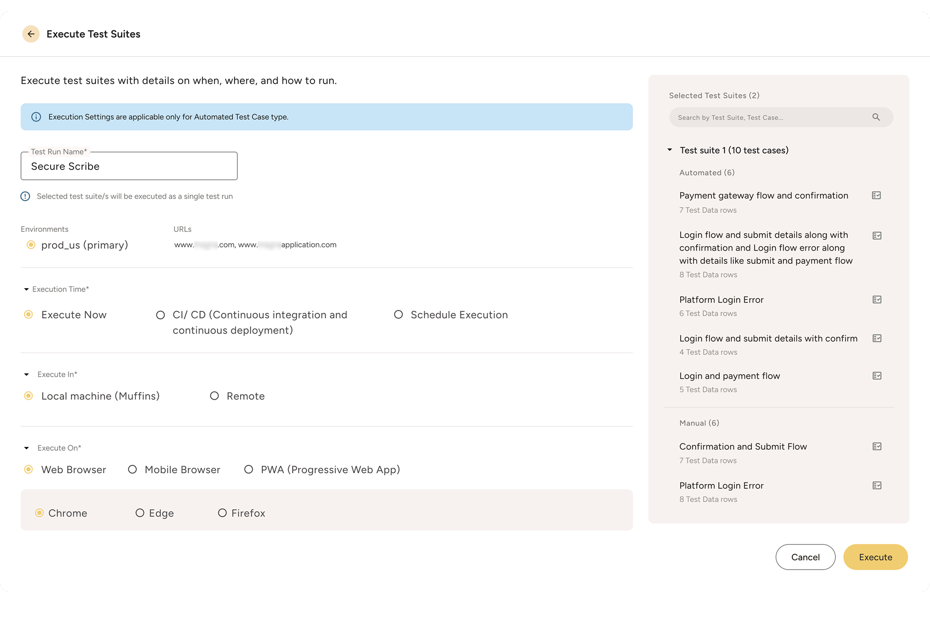Screen dimensions: 930x643
Task: Collapse the Execution Time section
Action: [x=26, y=289]
